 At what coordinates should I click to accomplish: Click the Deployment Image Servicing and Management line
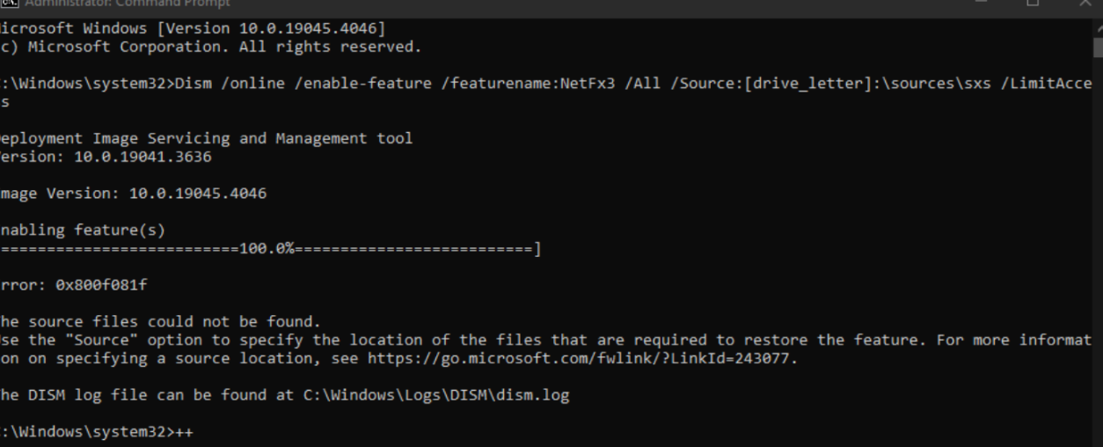(x=206, y=138)
